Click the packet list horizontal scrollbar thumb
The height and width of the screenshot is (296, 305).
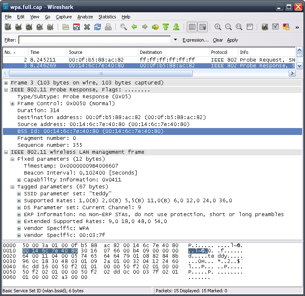[x=101, y=73]
